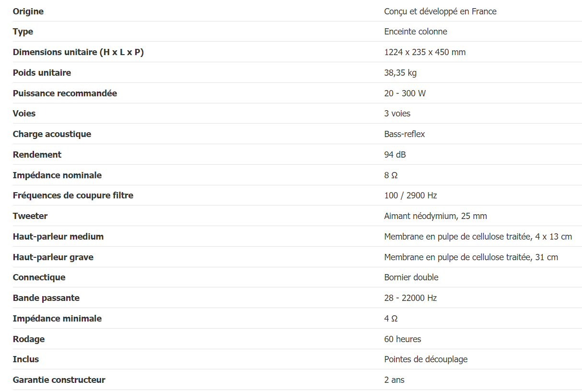Click the "Dimensions unitaire (H x L x P)" label
The height and width of the screenshot is (391, 582).
[x=78, y=52]
